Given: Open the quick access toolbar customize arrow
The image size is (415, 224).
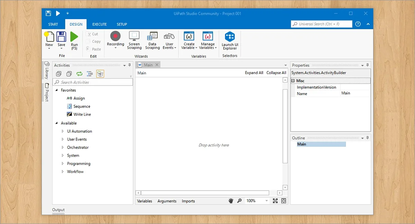Looking at the screenshot, I should click(x=68, y=13).
